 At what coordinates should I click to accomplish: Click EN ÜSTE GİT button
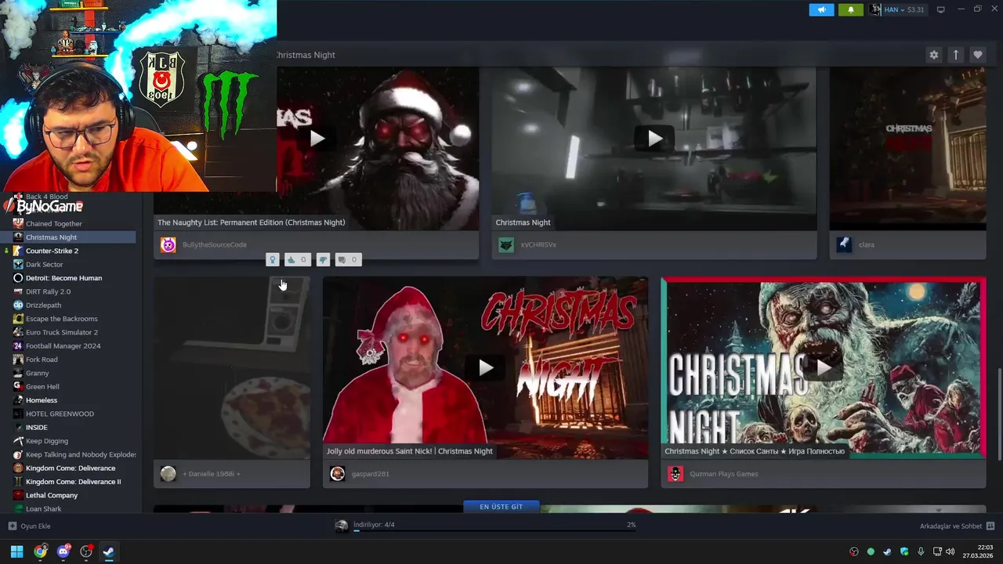[x=501, y=507]
